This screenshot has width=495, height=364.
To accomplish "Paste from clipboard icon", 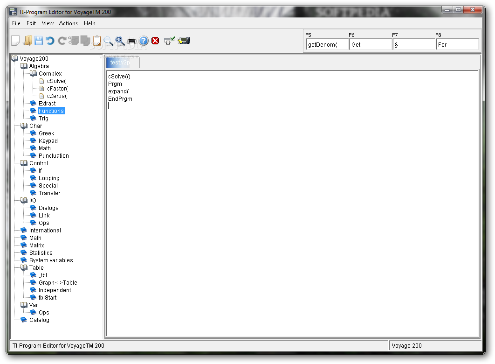I will click(x=96, y=41).
